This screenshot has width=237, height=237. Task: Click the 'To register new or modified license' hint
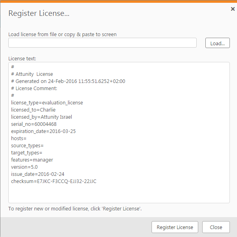(75, 209)
